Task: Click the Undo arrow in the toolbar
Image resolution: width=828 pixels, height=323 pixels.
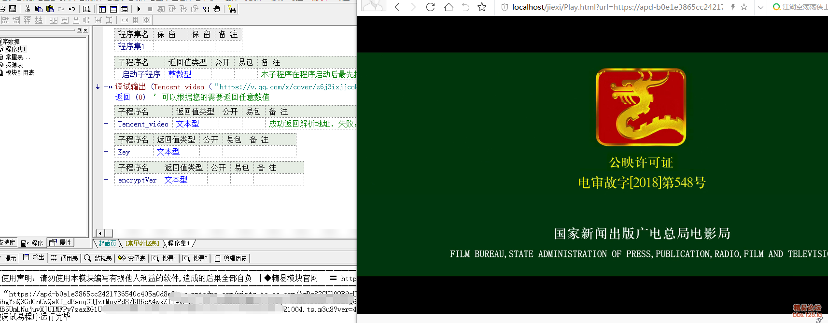Action: click(72, 9)
